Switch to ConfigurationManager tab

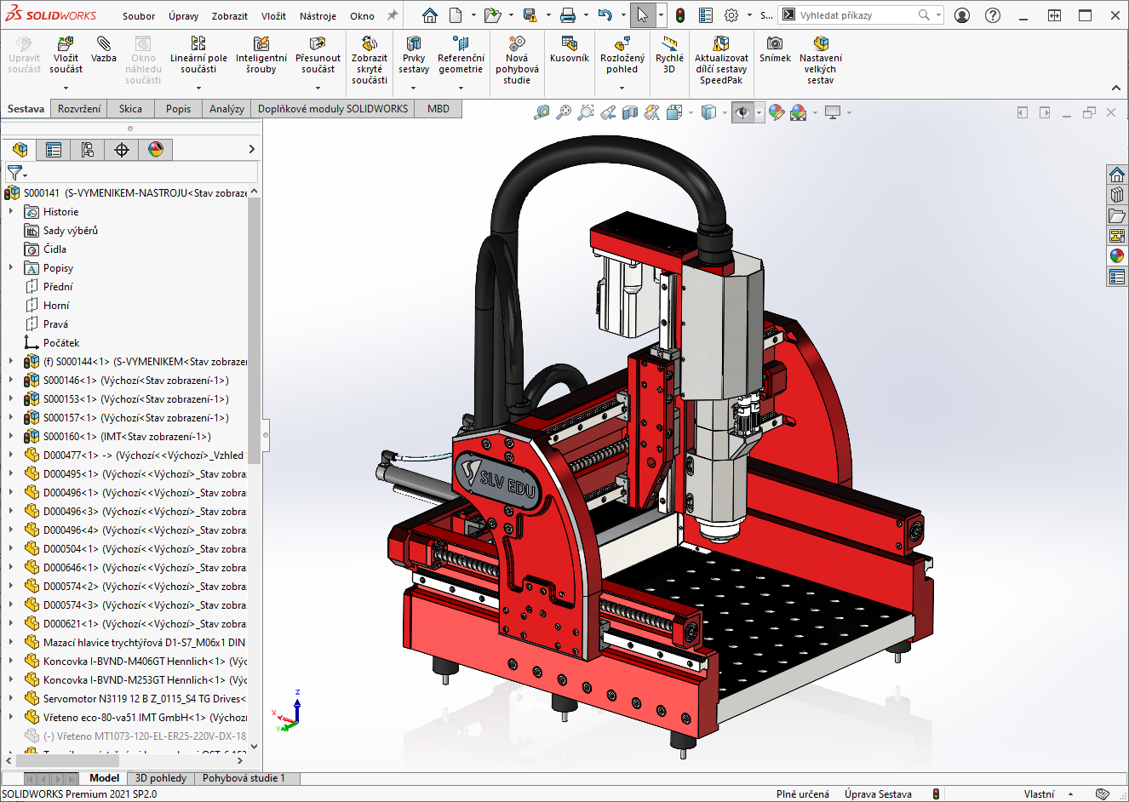[x=88, y=150]
